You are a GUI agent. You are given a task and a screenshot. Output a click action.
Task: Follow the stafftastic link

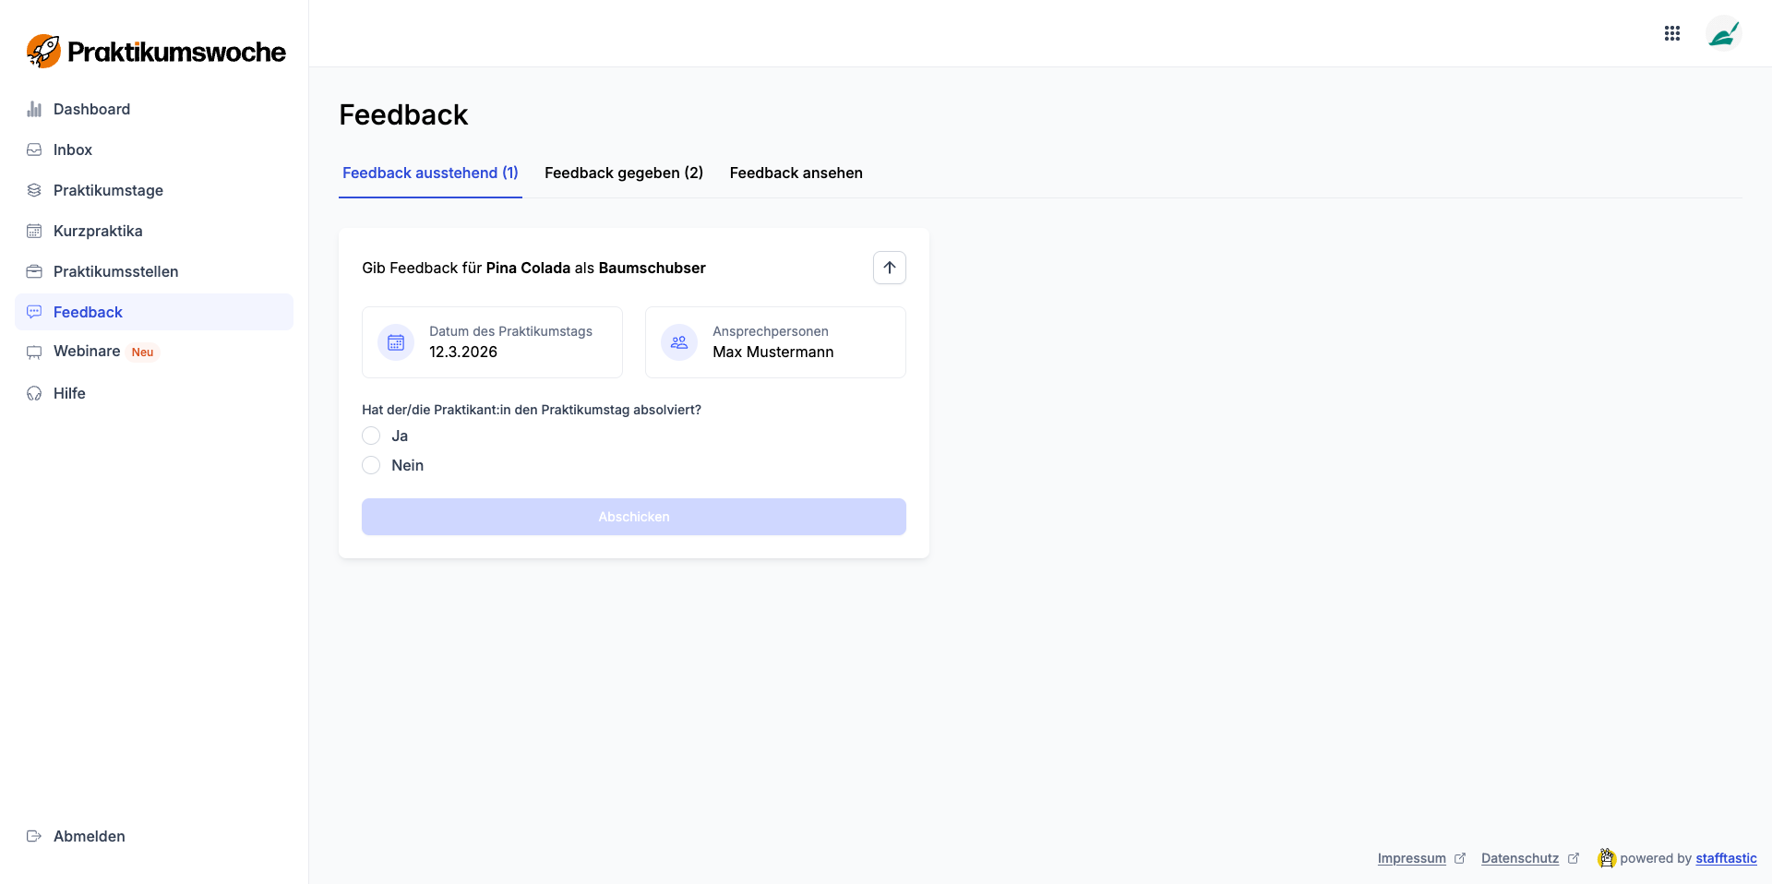1726,858
